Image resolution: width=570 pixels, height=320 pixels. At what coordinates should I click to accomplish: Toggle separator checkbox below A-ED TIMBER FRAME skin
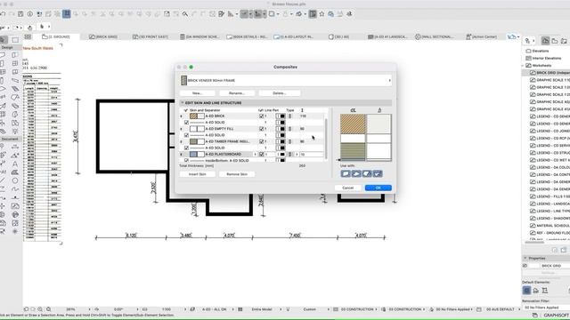[186, 148]
